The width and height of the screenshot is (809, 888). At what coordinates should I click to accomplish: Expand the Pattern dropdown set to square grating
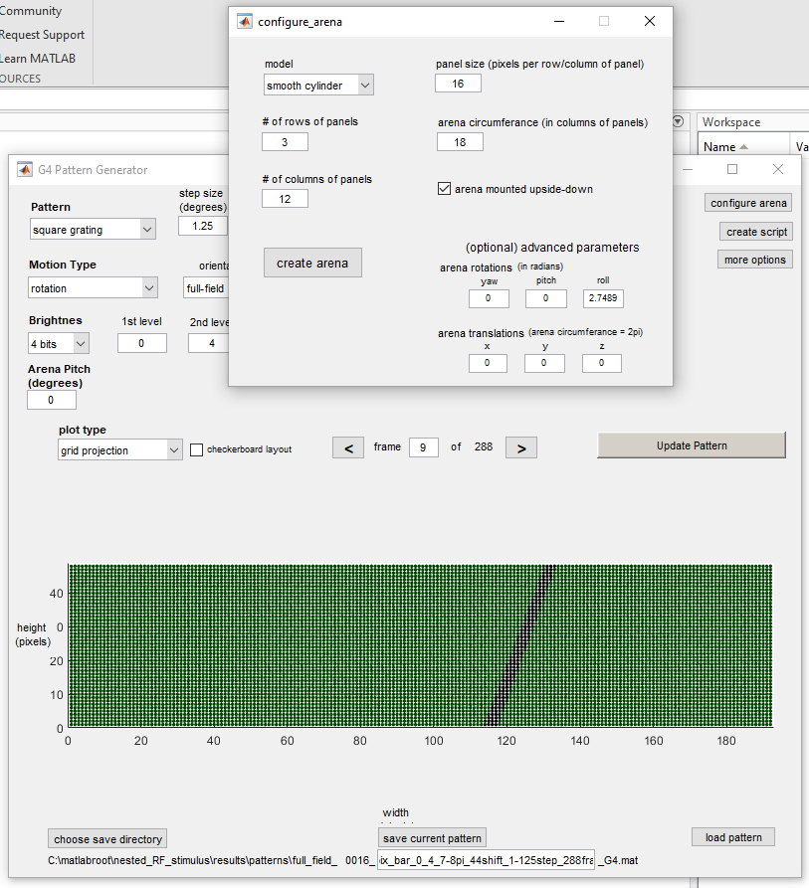(93, 230)
